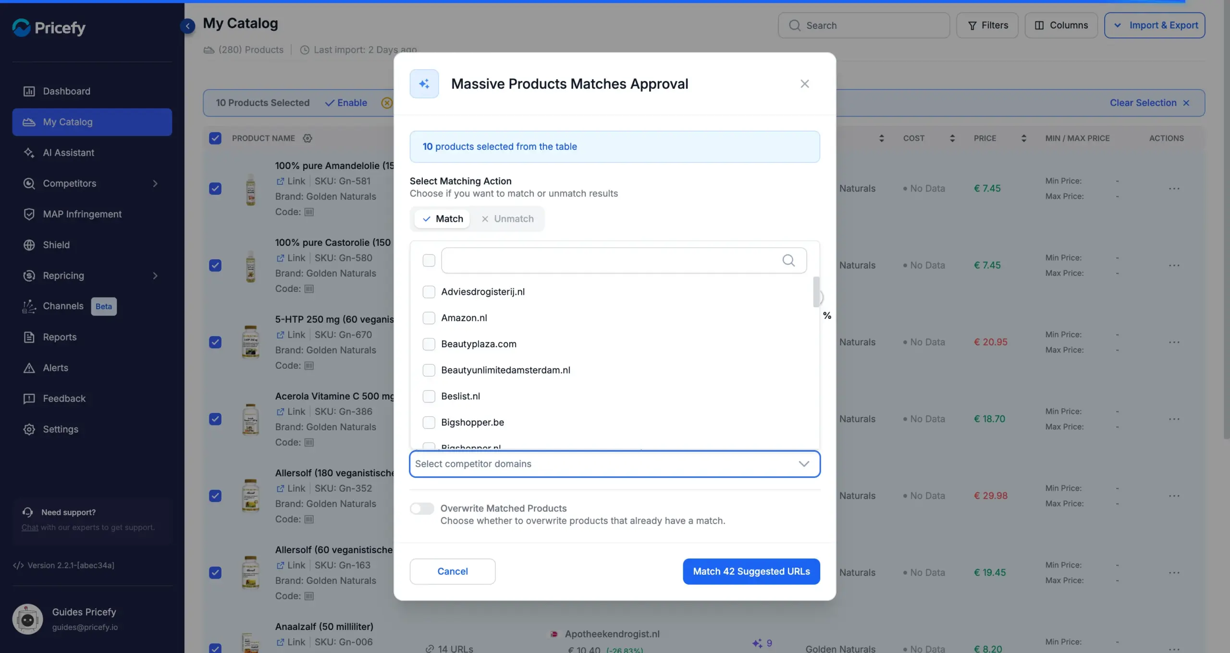1230x653 pixels.
Task: Click Clear Selection
Action: (1149, 103)
